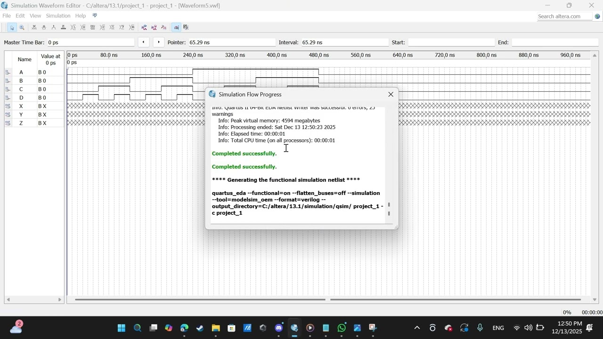Viewport: 603px width, 339px height.
Task: Open Overwrite Clock tool icon
Action: pyautogui.click(x=112, y=27)
